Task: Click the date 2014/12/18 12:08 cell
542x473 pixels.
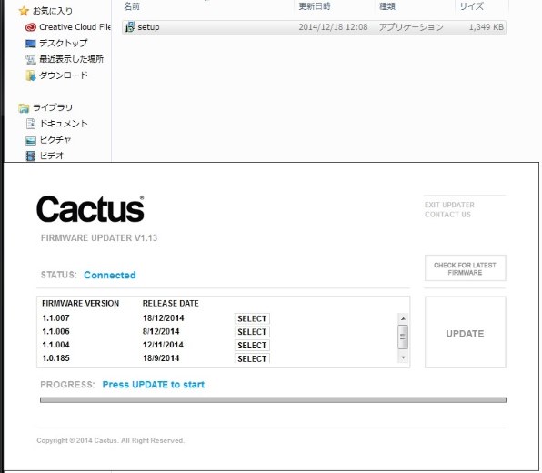Action: coord(333,27)
